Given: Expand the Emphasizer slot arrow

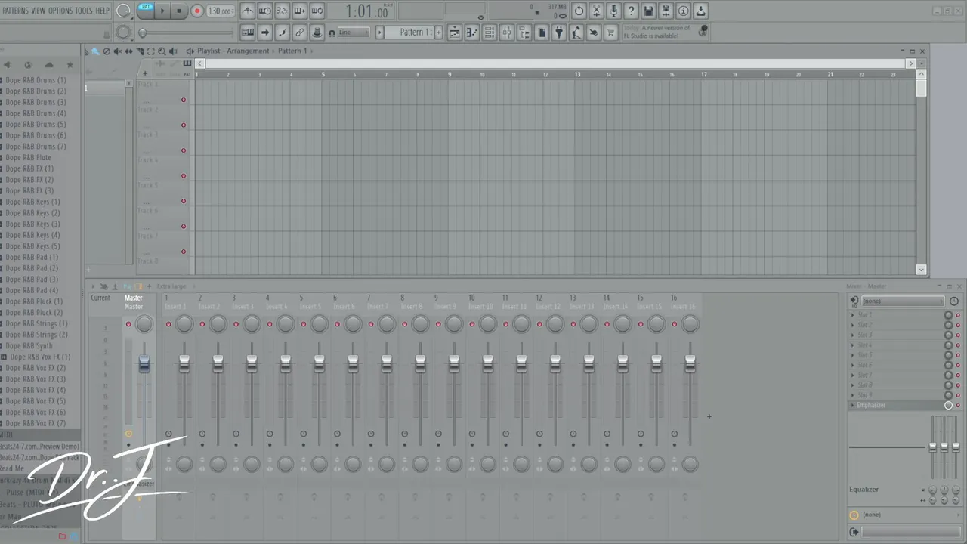Looking at the screenshot, I should (853, 406).
